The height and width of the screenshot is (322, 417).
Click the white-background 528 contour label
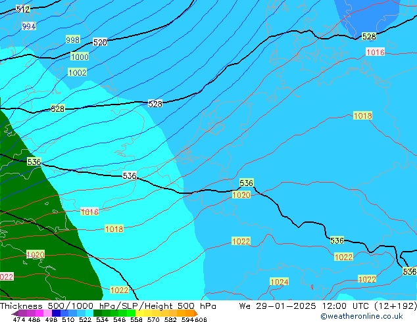pos(155,104)
